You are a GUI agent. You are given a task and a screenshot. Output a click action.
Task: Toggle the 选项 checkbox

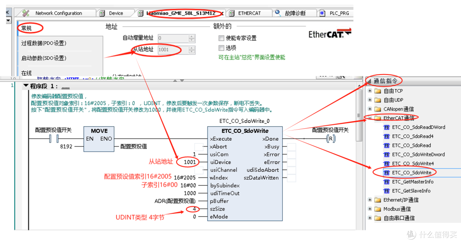[221, 48]
